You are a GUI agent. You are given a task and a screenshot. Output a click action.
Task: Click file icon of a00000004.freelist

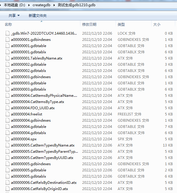pos(7,114)
